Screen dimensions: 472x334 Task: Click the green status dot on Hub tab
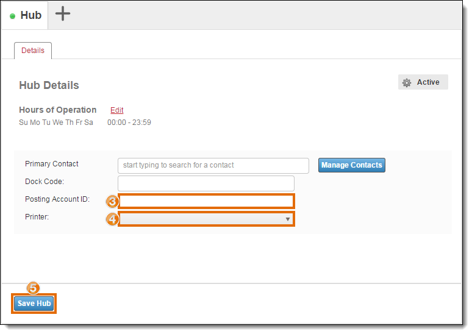12,16
